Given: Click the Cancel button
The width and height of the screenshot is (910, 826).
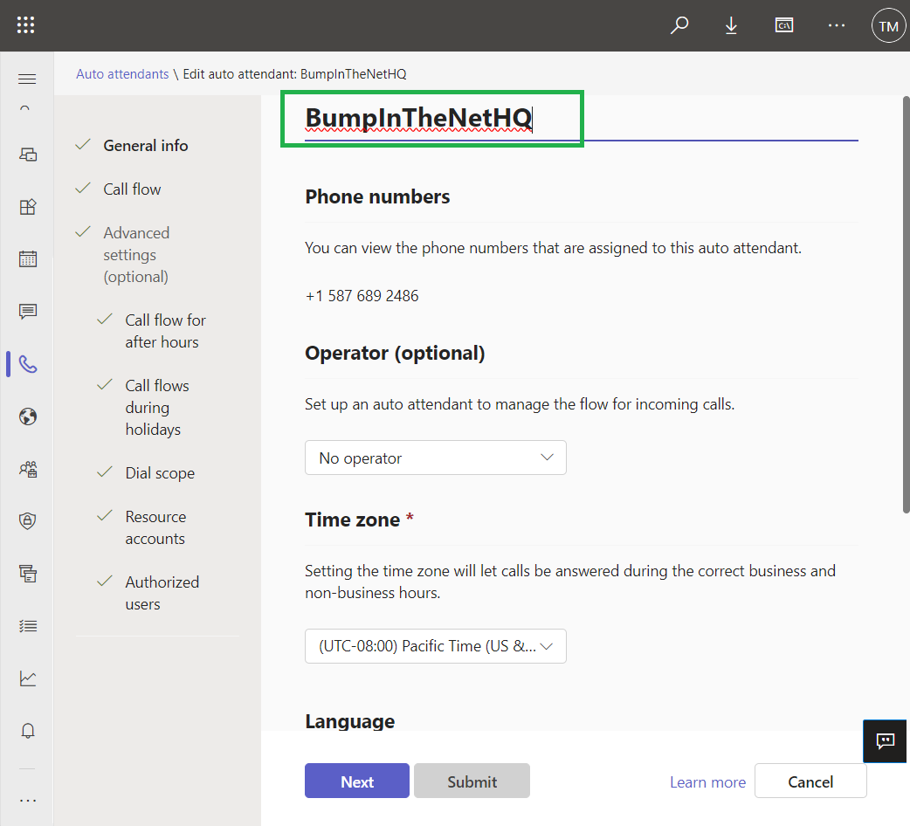Looking at the screenshot, I should click(x=810, y=781).
